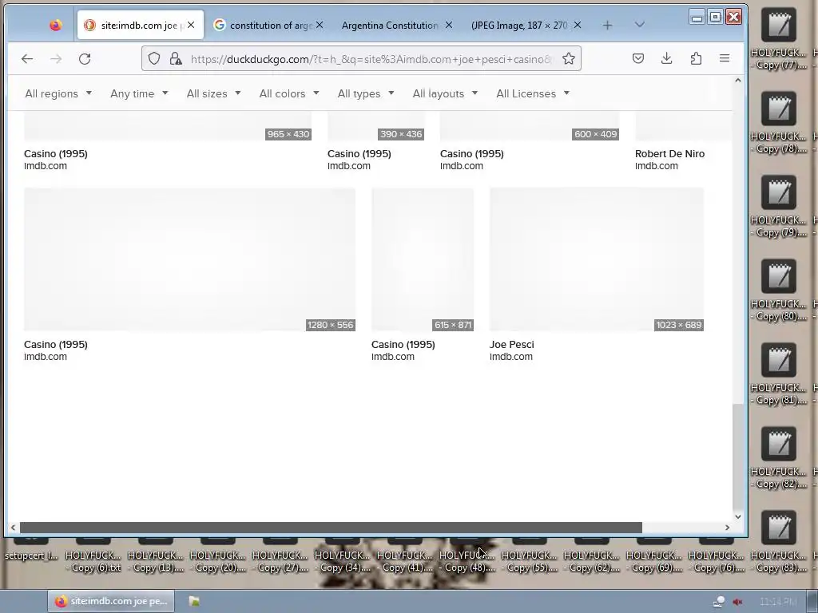Open the 1280 × 556 Casino thumbnail
This screenshot has height=613, width=818.
click(x=189, y=259)
